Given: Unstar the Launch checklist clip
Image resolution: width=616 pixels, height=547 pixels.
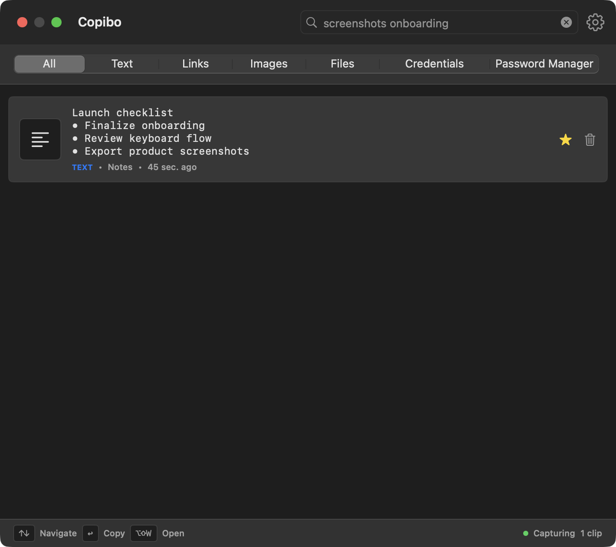Looking at the screenshot, I should 565,140.
